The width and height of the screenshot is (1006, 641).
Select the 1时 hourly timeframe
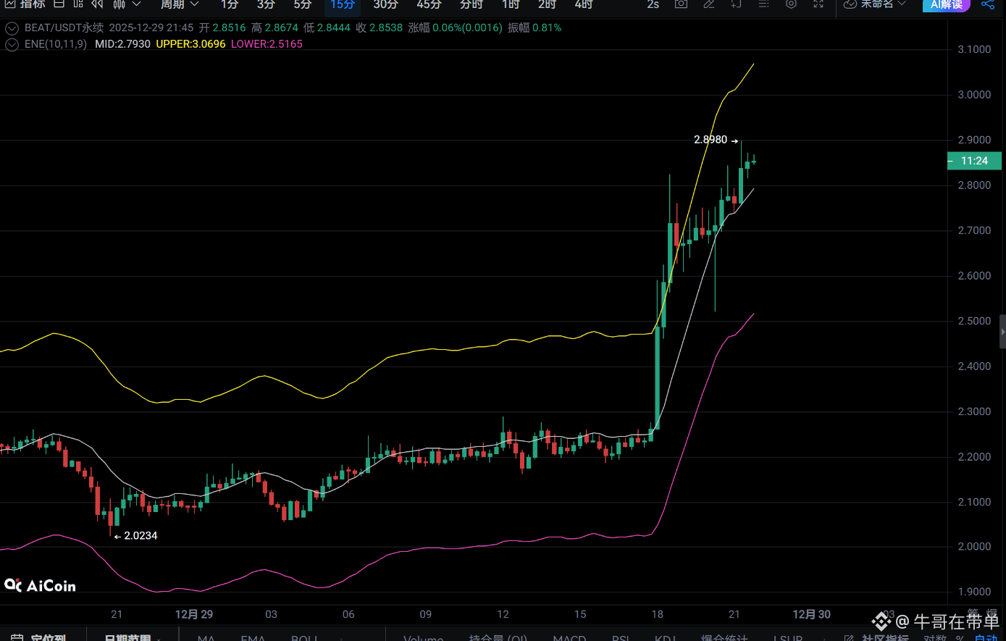tap(510, 6)
